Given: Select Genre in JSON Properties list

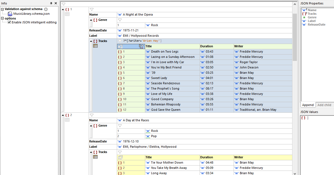Looking at the screenshot, I should 312,17.
